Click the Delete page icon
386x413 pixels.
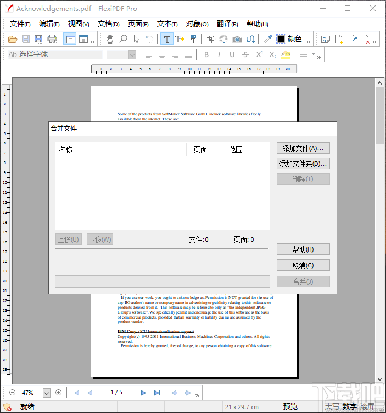[366, 40]
